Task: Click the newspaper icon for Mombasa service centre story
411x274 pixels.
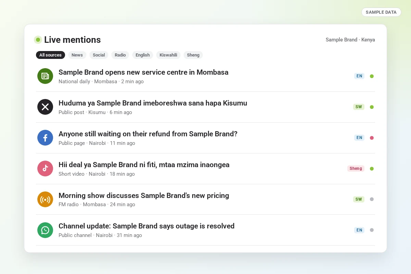Action: (45, 76)
